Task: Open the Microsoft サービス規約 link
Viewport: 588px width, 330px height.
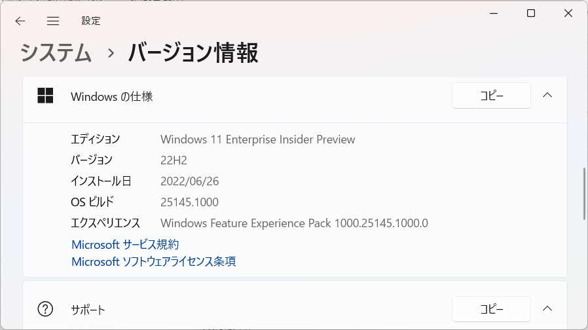Action: point(125,244)
